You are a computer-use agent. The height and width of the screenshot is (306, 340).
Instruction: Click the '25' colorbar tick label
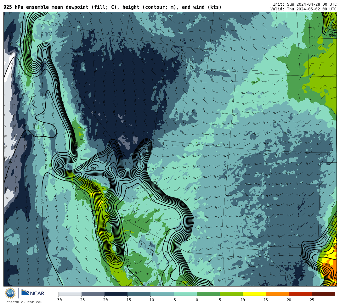pos(312,300)
